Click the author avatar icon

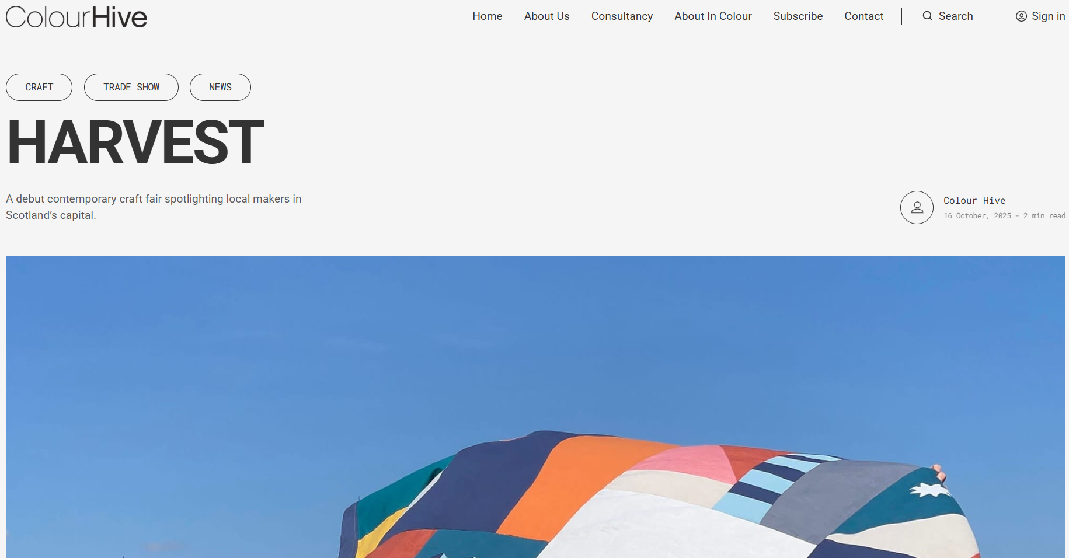point(917,207)
